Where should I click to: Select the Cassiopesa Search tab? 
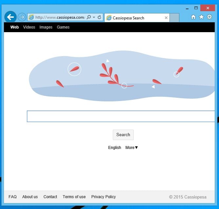[137, 18]
